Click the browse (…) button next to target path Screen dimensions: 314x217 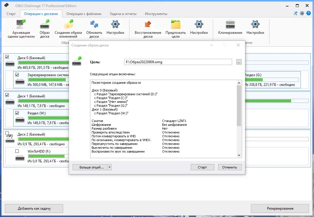pyautogui.click(x=239, y=62)
